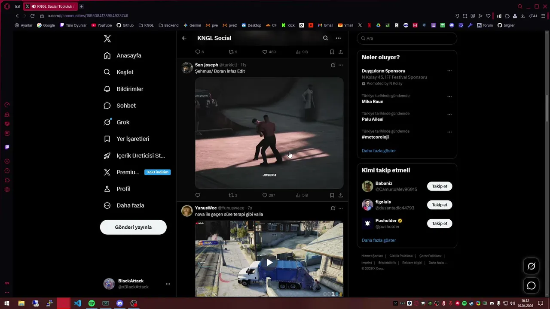
Task: Open Discord from the Windows taskbar
Action: click(120, 303)
